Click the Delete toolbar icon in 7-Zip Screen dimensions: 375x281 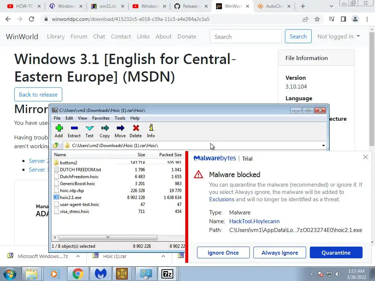point(136,131)
